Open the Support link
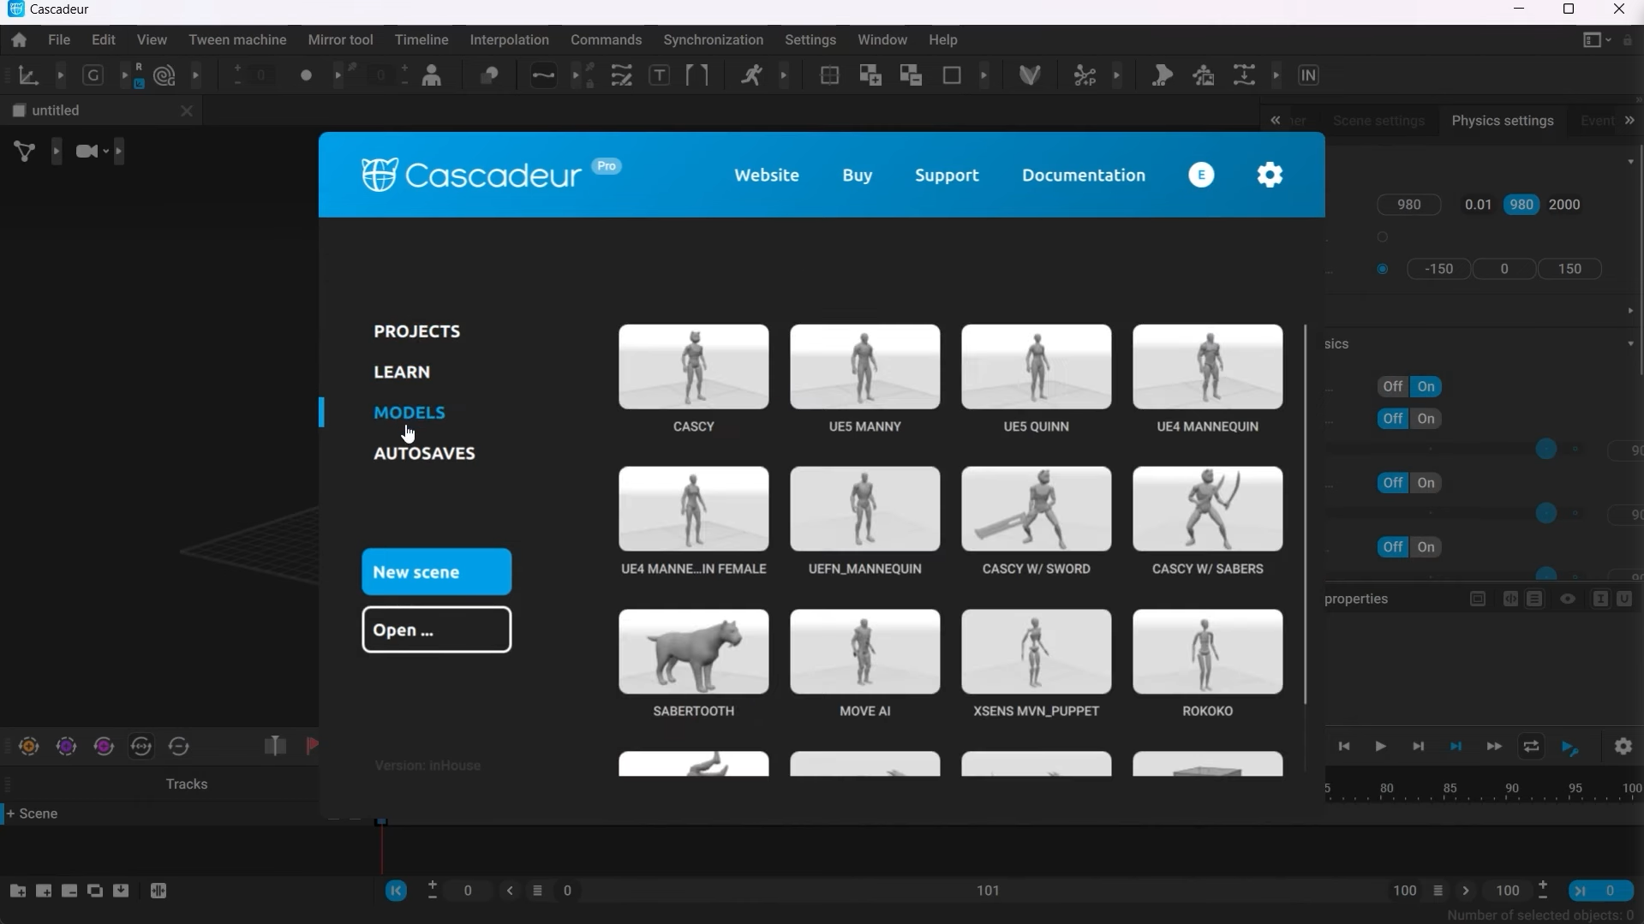 pyautogui.click(x=947, y=176)
